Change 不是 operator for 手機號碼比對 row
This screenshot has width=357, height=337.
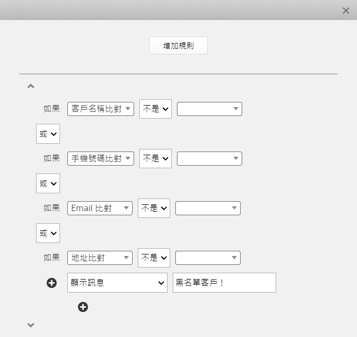pos(156,159)
